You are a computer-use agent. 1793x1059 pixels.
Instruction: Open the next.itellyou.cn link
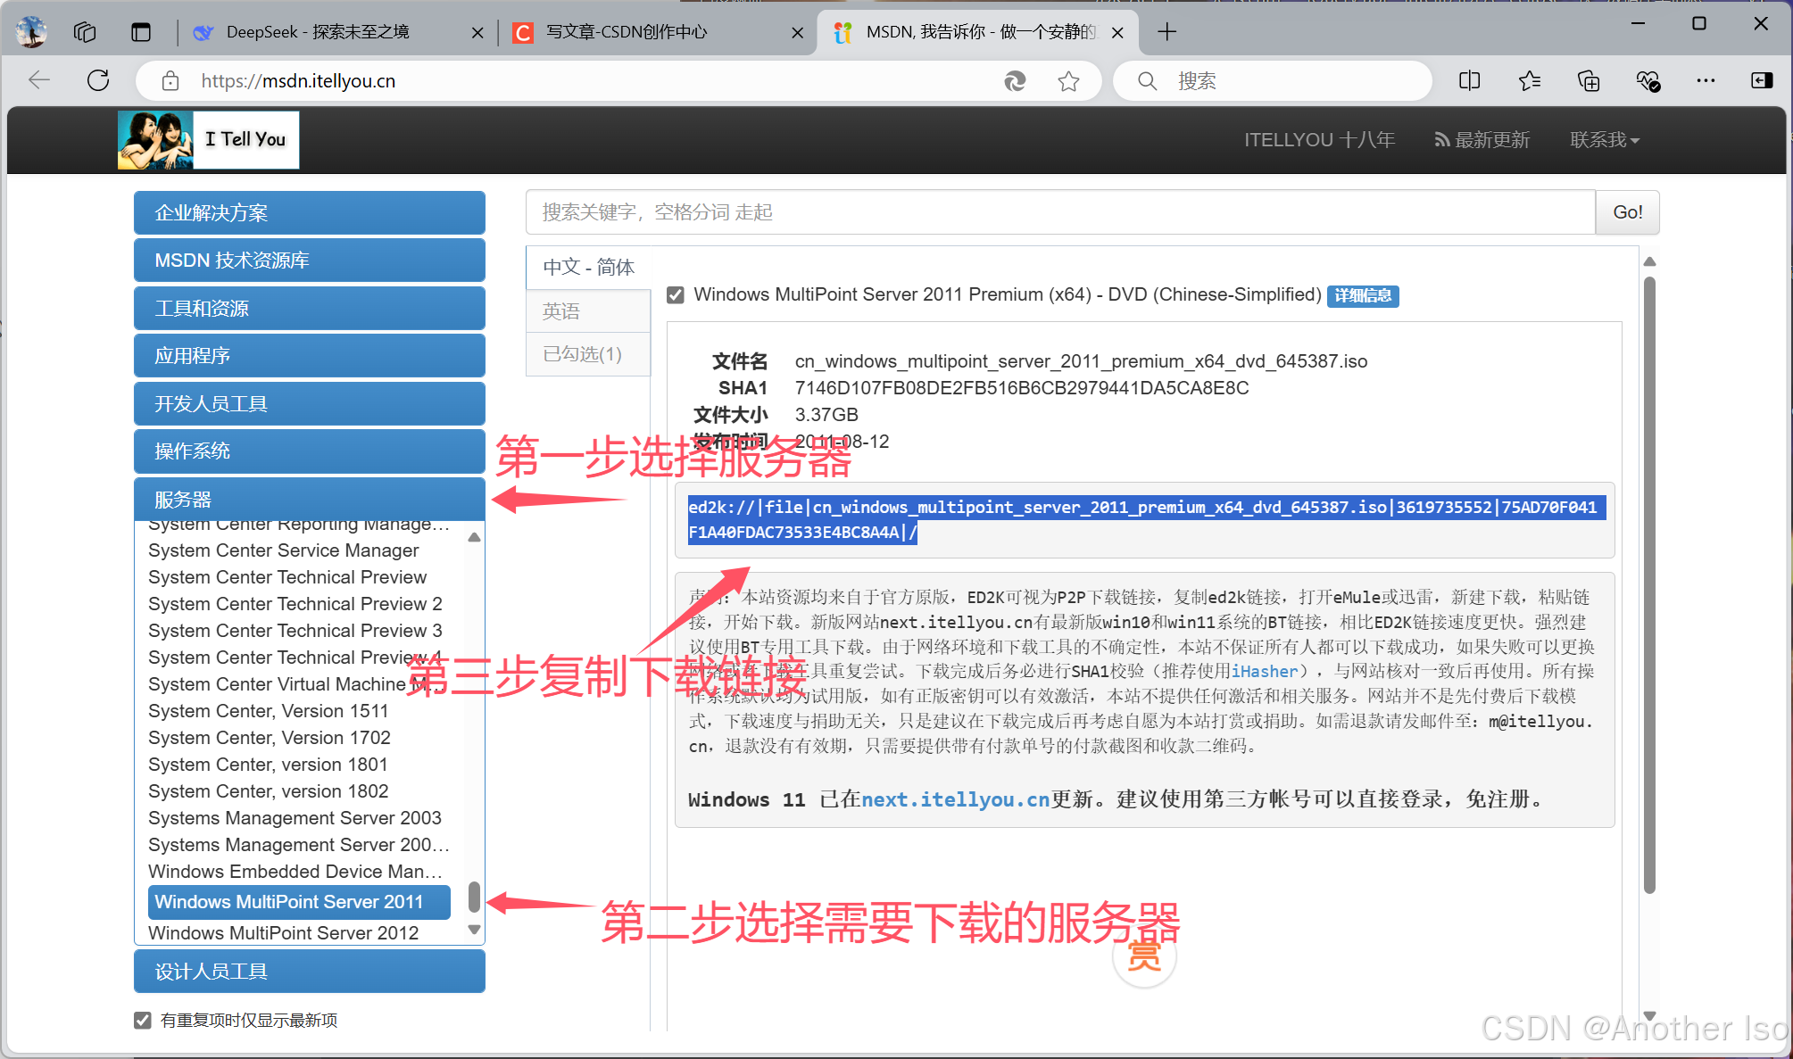[x=955, y=799]
